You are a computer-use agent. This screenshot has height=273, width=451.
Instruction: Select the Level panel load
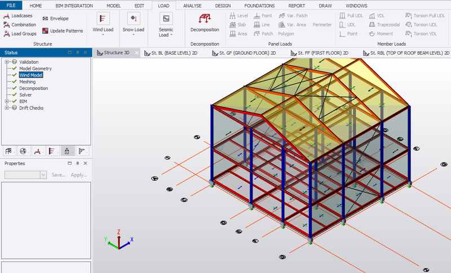click(238, 16)
